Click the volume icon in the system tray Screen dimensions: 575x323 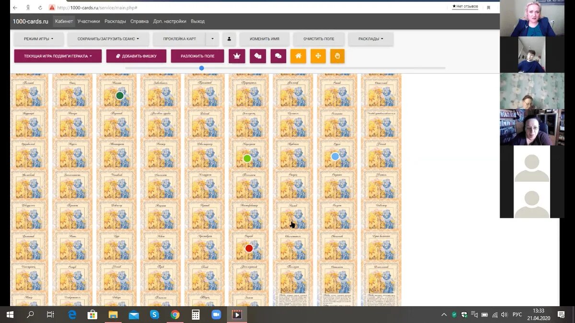point(505,314)
